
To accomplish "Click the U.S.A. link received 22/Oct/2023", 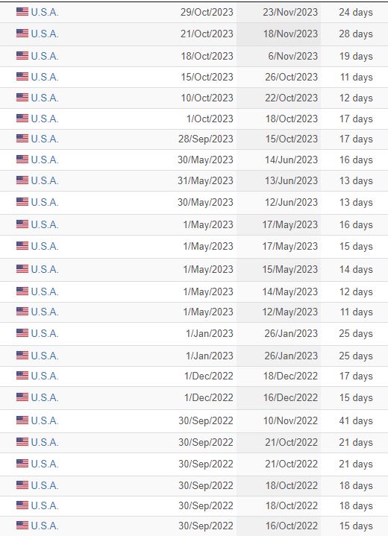I will pos(45,98).
